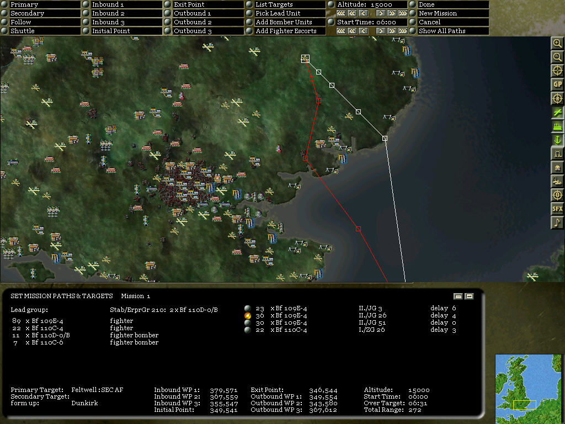The width and height of the screenshot is (565, 424).
Task: Increase altitude by medium step
Action: [x=392, y=13]
